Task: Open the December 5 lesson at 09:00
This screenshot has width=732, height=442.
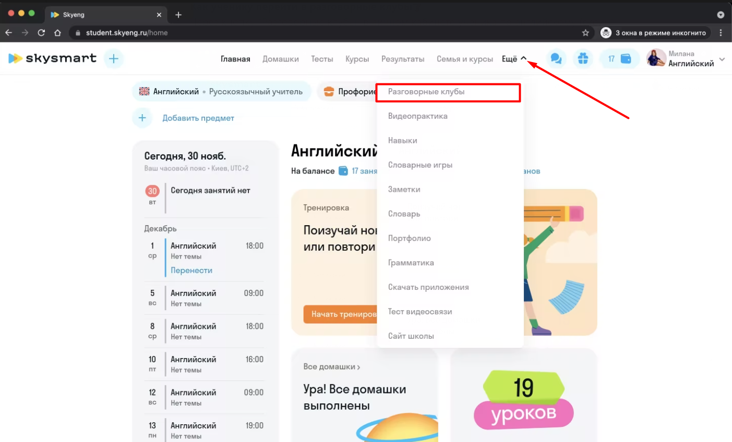Action: pyautogui.click(x=204, y=298)
